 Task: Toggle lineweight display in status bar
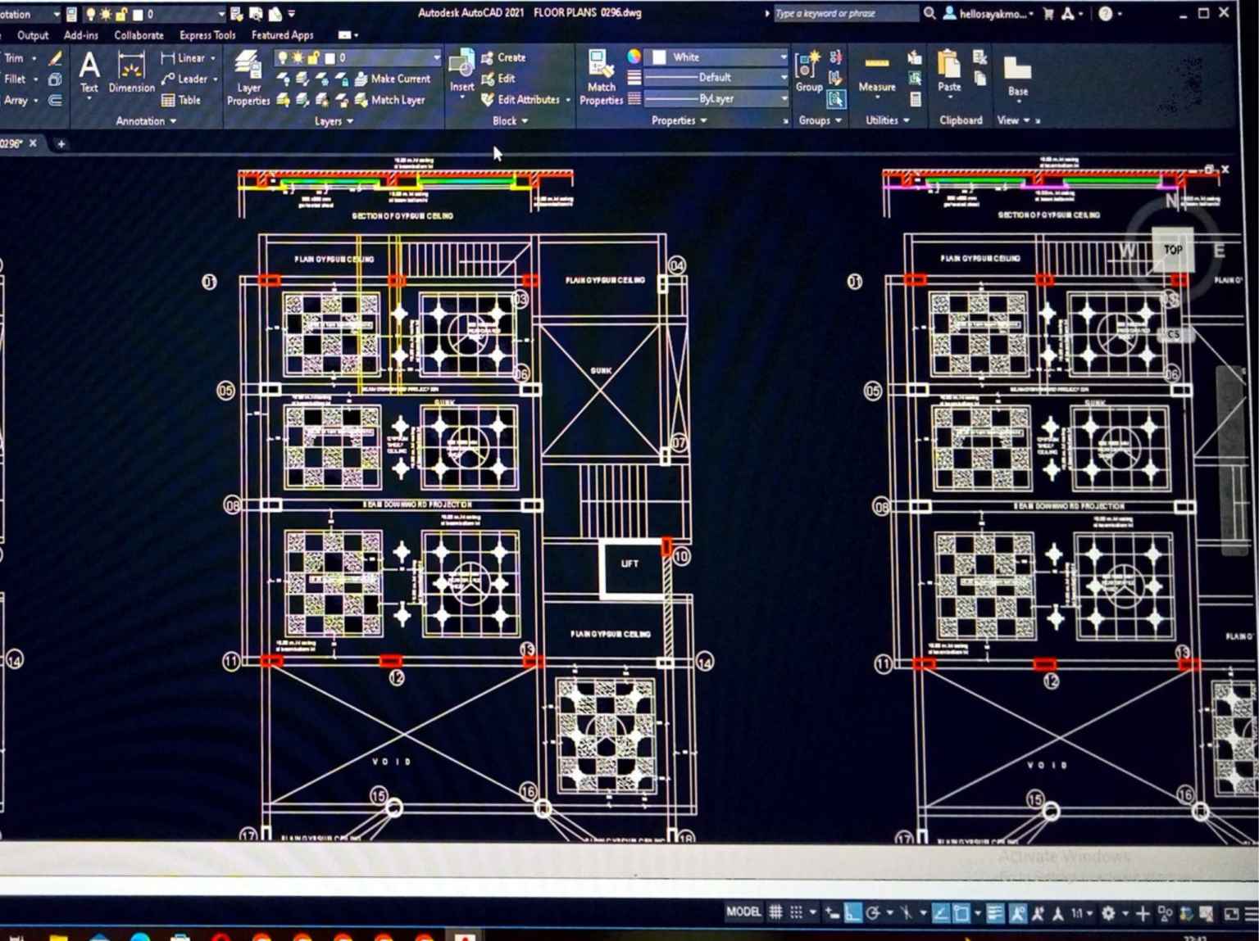click(994, 912)
